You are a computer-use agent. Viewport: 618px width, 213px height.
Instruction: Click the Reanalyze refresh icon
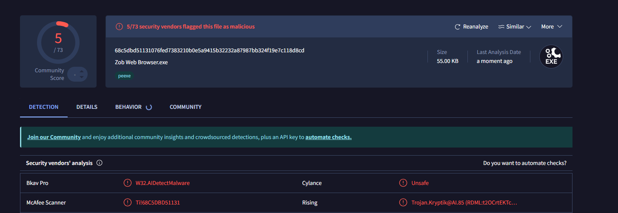(458, 27)
